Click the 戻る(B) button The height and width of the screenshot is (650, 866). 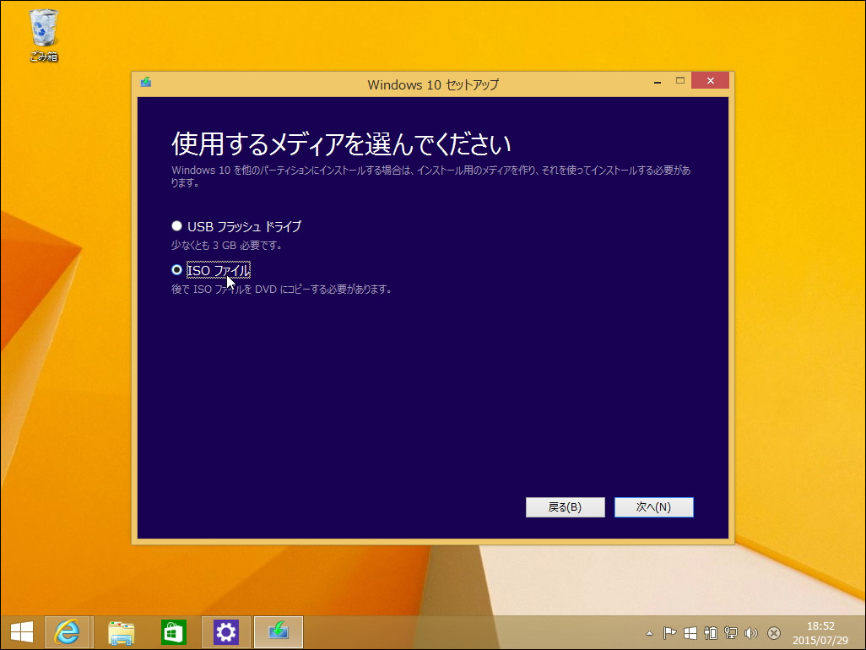coord(565,506)
